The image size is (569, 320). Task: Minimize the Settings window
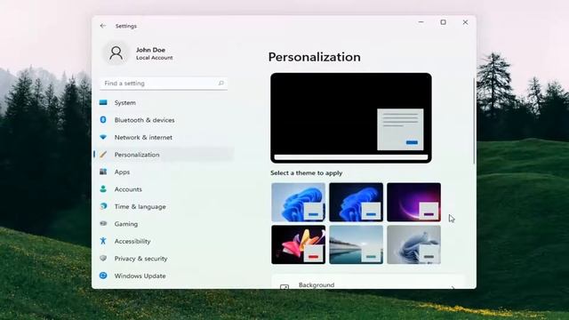click(x=421, y=22)
